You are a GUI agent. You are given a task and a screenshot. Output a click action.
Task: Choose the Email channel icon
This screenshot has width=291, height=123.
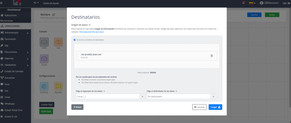[44, 59]
